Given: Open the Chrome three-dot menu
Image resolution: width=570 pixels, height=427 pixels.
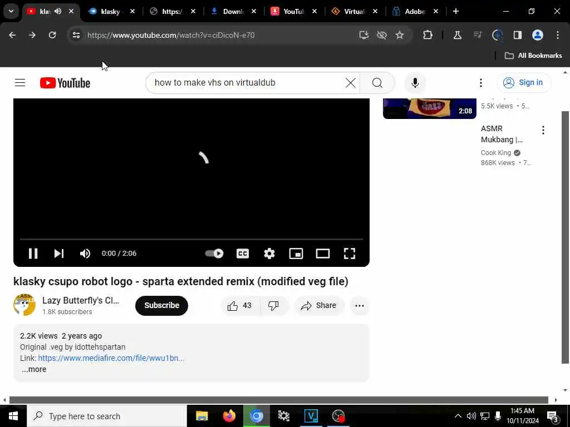Looking at the screenshot, I should pyautogui.click(x=558, y=35).
